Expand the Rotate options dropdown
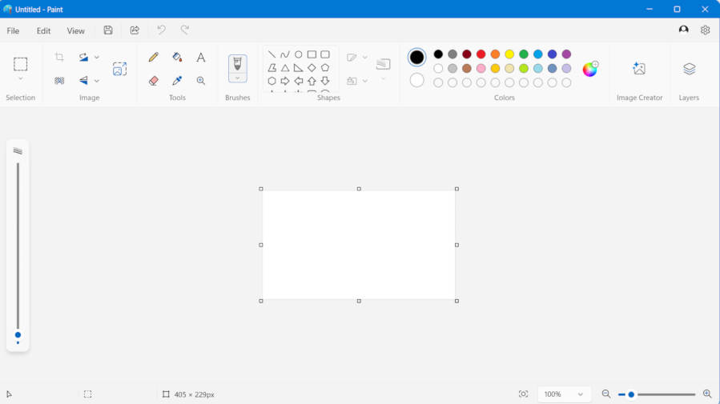The width and height of the screenshot is (720, 404). pyautogui.click(x=96, y=58)
